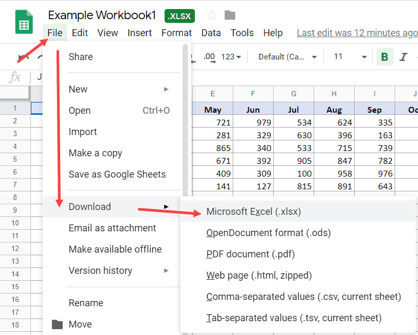418x335 pixels.
Task: Toggle Italic formatting
Action: tap(403, 57)
